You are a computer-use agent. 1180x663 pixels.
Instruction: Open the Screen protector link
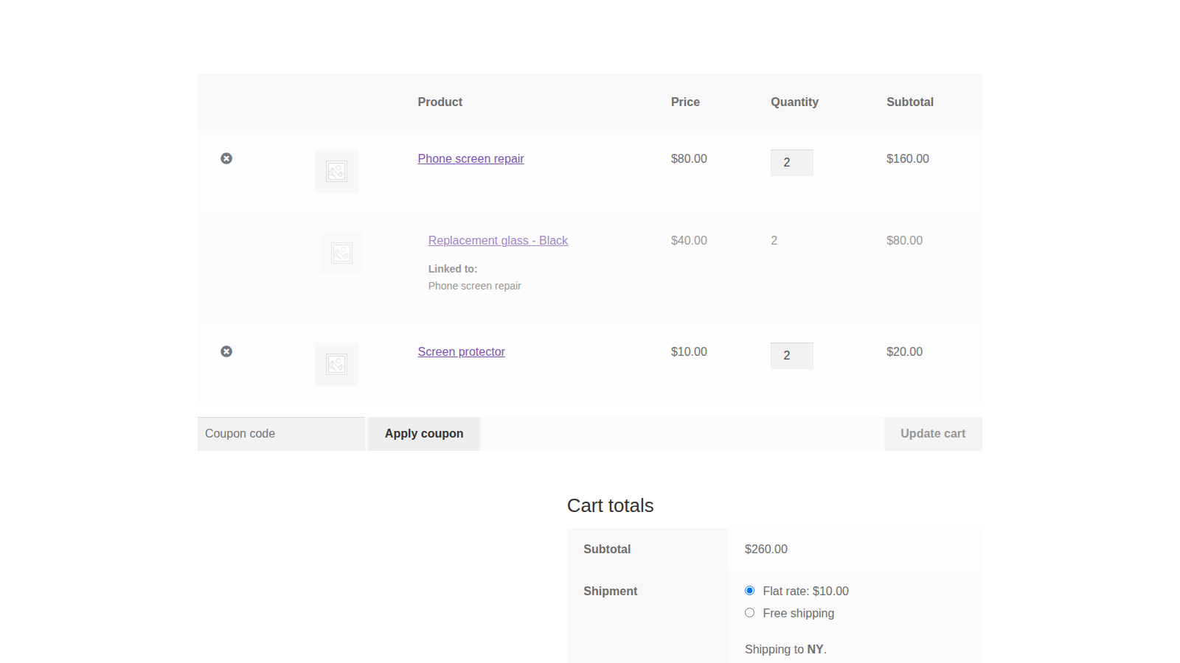[461, 351]
